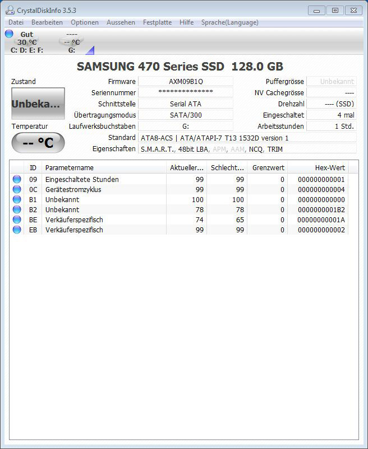368x449 pixels.
Task: Click hex value 000000000002
Action: coord(321,230)
